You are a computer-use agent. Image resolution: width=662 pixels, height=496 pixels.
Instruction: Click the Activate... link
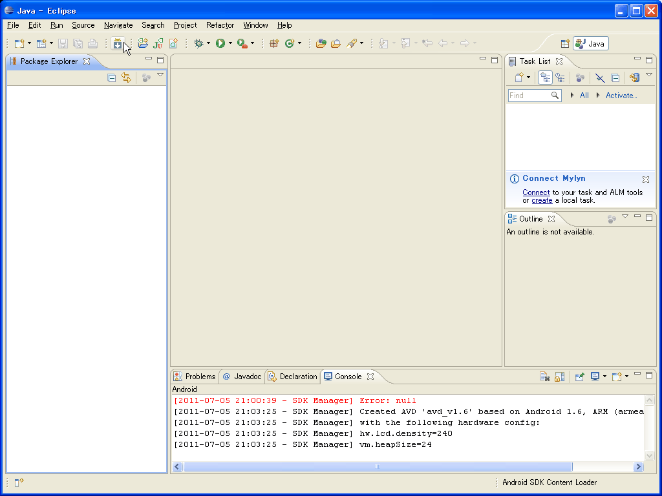coord(621,96)
